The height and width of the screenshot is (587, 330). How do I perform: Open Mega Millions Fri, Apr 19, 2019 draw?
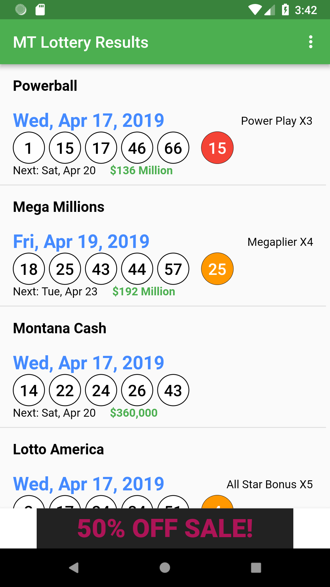pyautogui.click(x=81, y=242)
